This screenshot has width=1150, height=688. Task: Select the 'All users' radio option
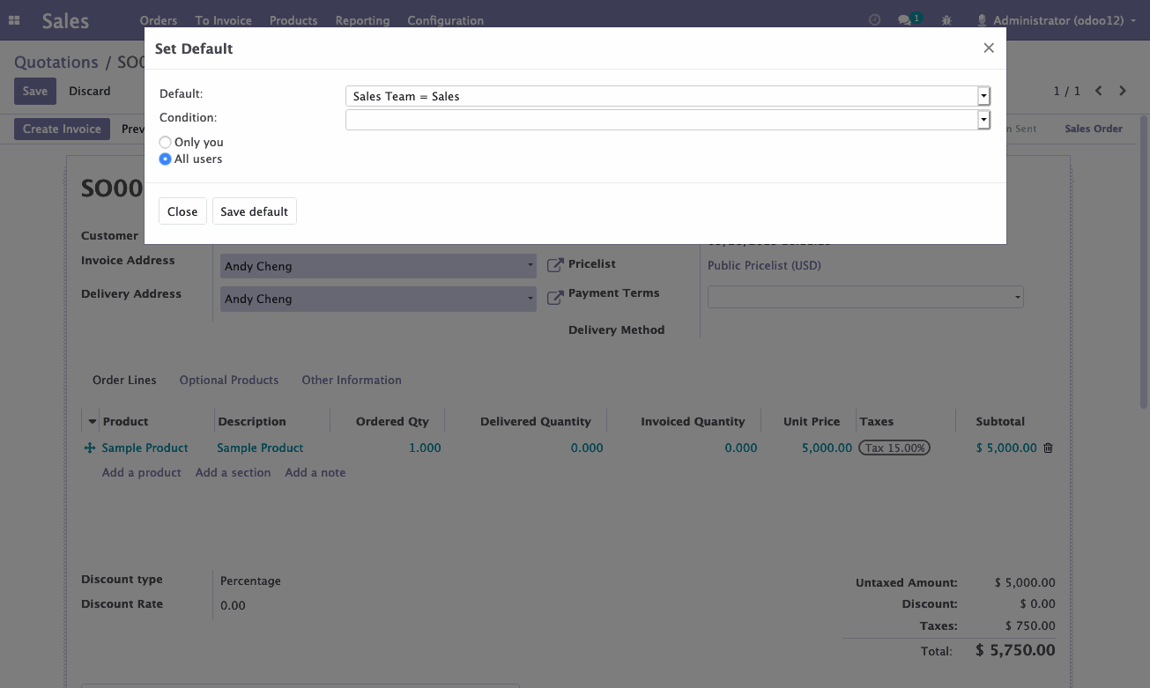165,159
